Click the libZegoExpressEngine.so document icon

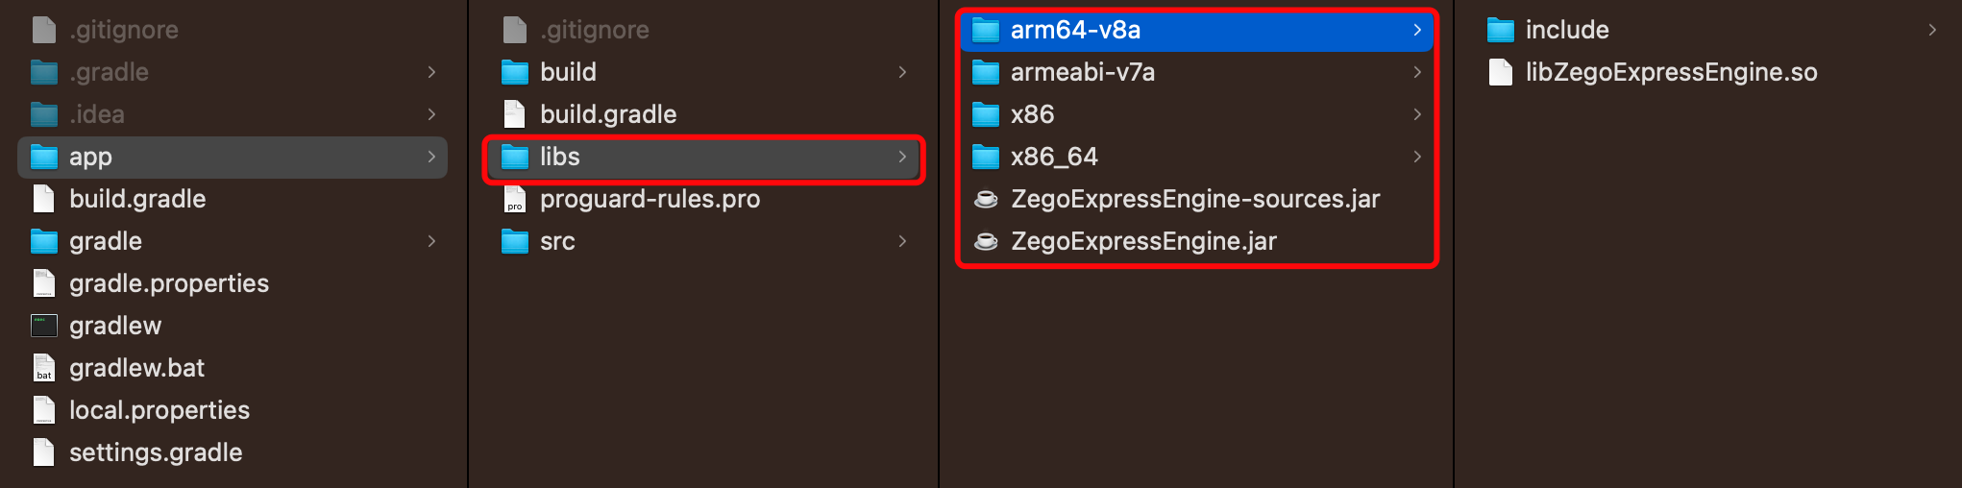point(1500,72)
